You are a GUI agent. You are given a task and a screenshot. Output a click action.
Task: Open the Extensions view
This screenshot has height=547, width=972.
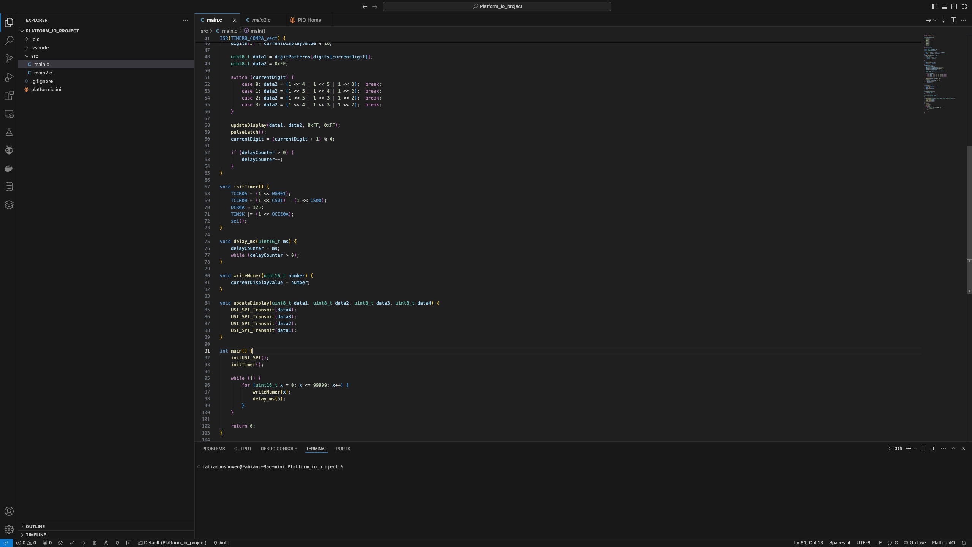click(9, 95)
